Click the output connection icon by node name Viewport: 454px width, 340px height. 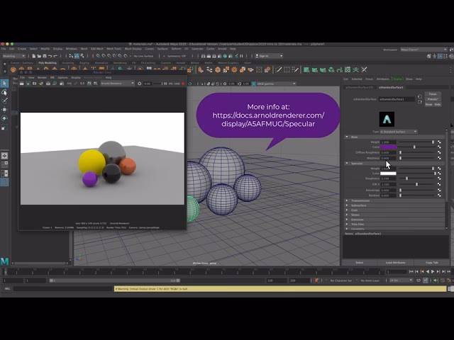pos(420,102)
